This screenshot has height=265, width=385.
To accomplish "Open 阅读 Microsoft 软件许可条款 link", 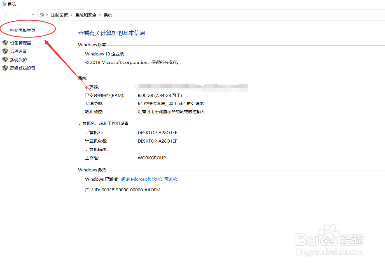I will tap(149, 179).
